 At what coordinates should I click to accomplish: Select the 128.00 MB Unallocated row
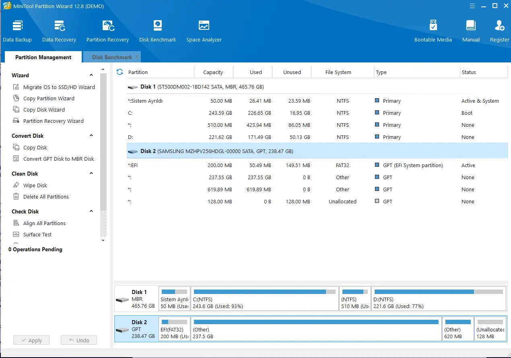pyautogui.click(x=317, y=201)
